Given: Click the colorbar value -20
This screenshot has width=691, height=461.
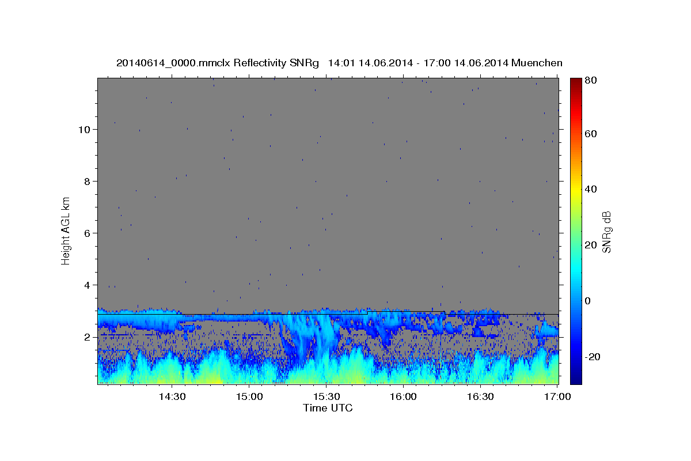Looking at the screenshot, I should pyautogui.click(x=593, y=357).
